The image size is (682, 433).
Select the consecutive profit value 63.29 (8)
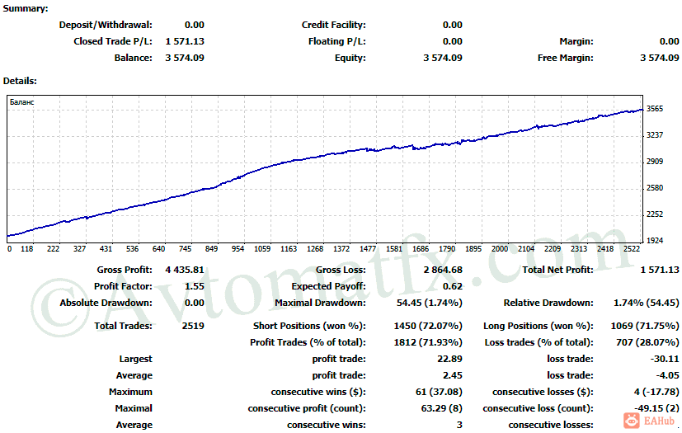[441, 408]
